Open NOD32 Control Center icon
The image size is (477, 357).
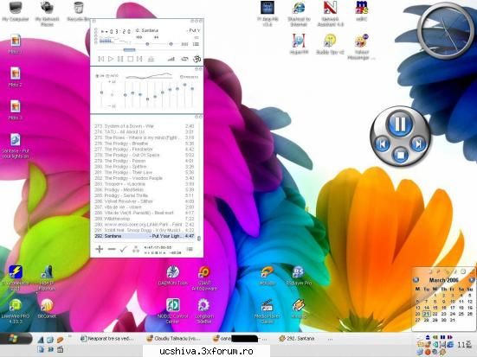pos(173,310)
